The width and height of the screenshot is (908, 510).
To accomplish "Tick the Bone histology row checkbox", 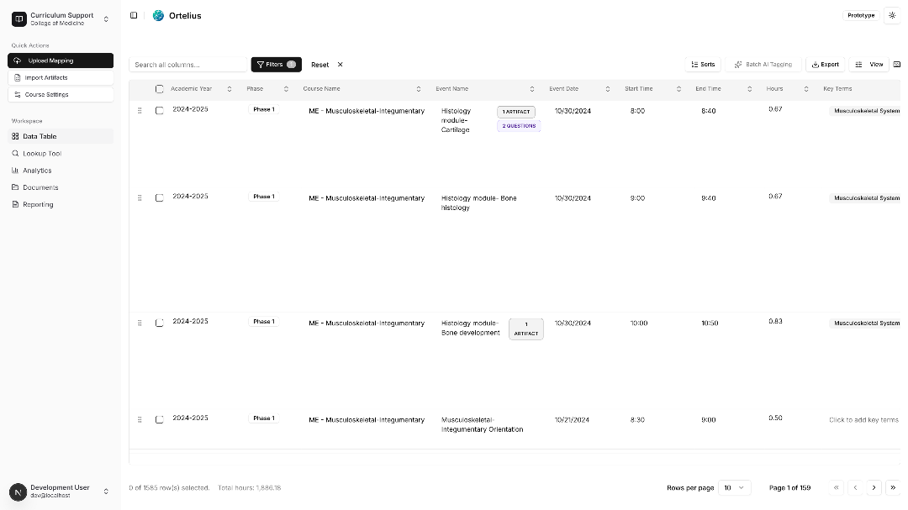I will coord(160,197).
